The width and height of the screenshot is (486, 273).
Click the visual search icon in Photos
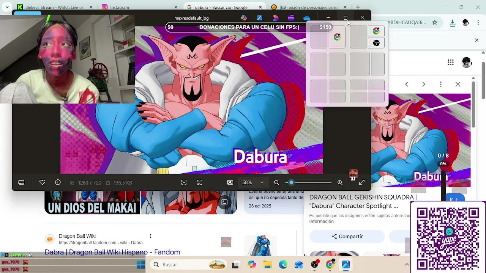coord(184,182)
